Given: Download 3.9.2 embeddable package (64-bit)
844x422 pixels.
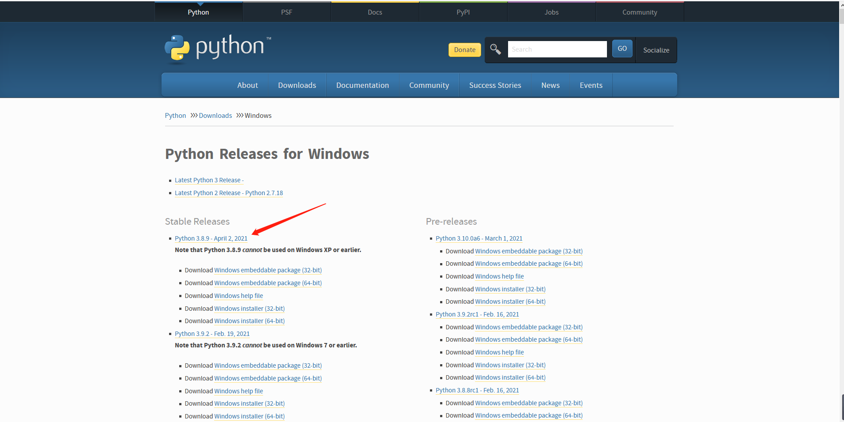Looking at the screenshot, I should coord(268,378).
